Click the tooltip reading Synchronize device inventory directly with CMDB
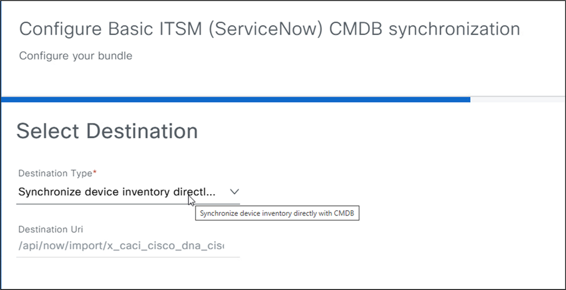 tap(277, 214)
